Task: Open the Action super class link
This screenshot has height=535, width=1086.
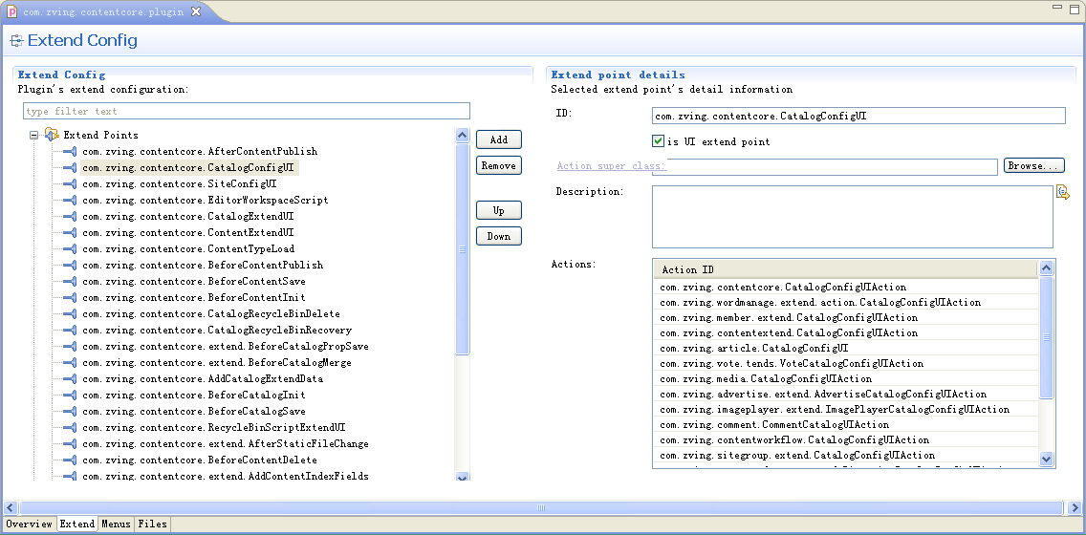Action: (611, 166)
